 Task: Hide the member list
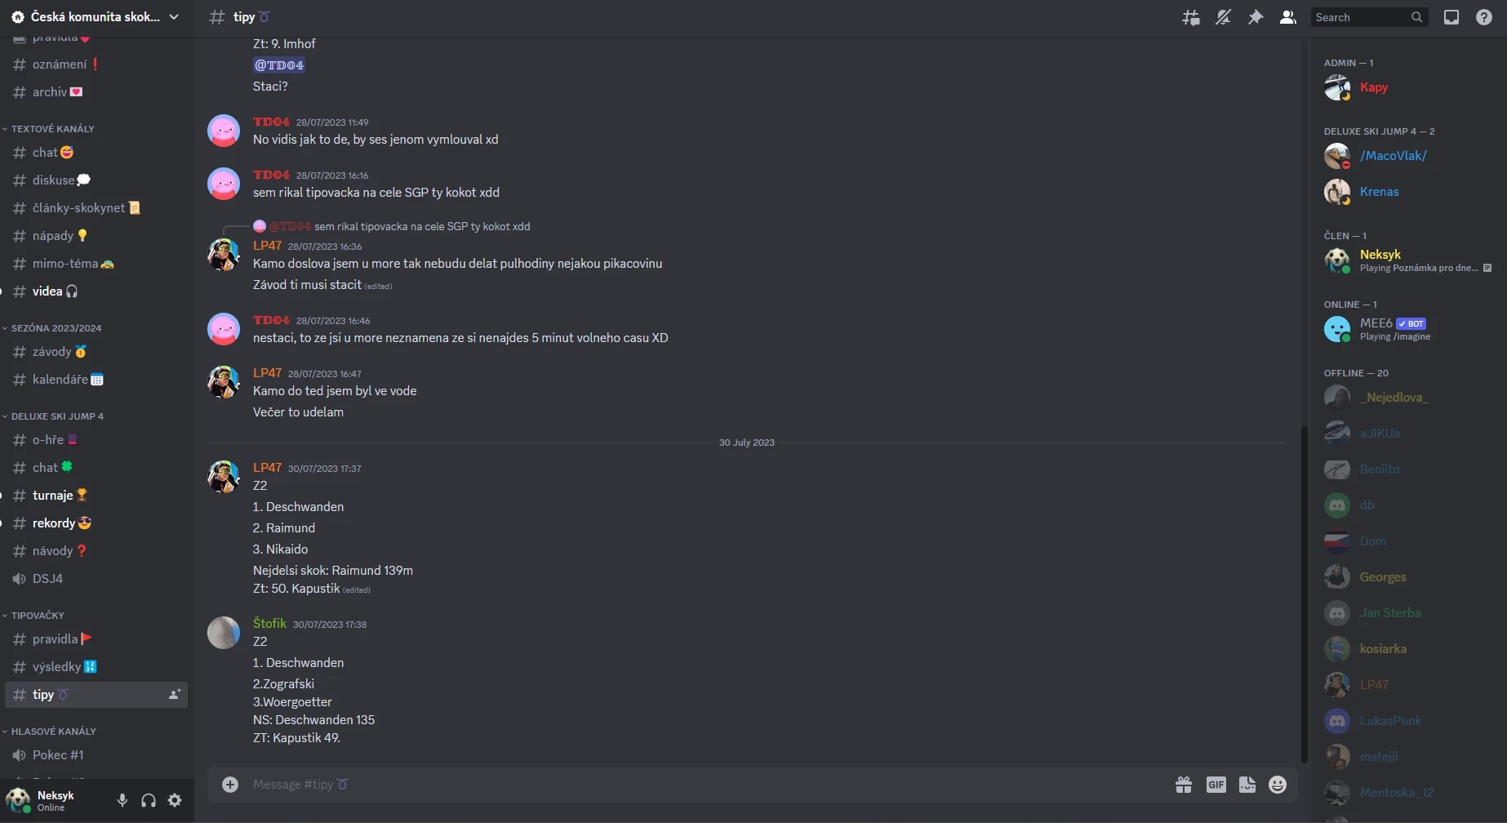[1287, 17]
